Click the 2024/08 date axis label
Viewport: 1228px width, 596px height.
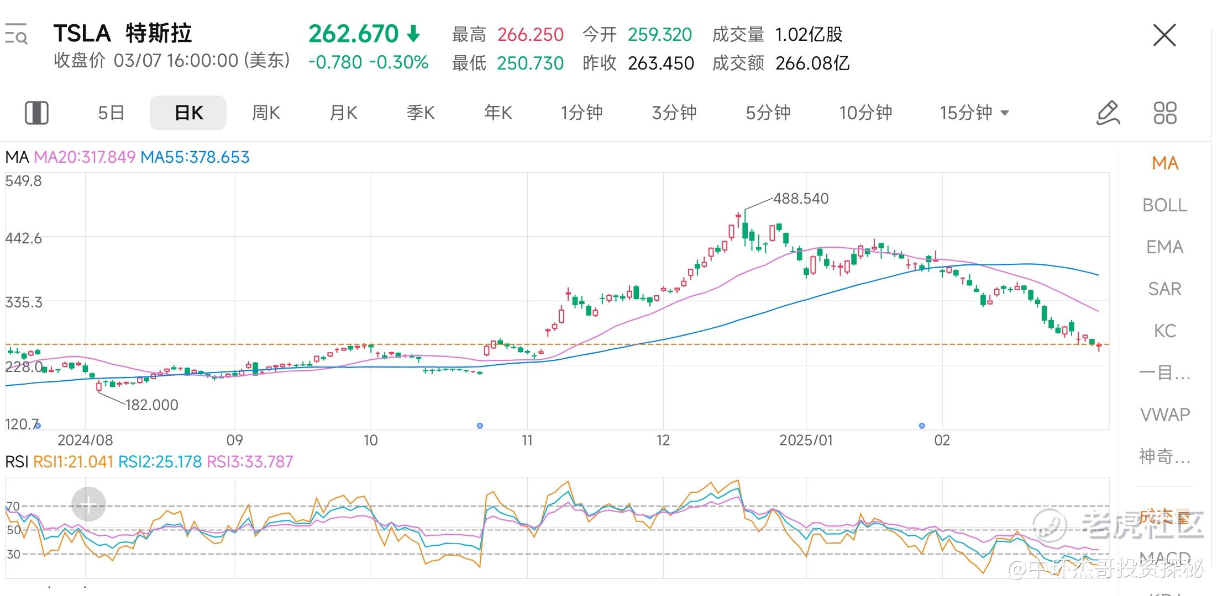pos(85,440)
